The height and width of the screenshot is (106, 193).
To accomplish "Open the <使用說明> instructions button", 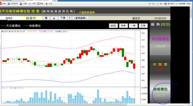I will [x=80, y=18].
